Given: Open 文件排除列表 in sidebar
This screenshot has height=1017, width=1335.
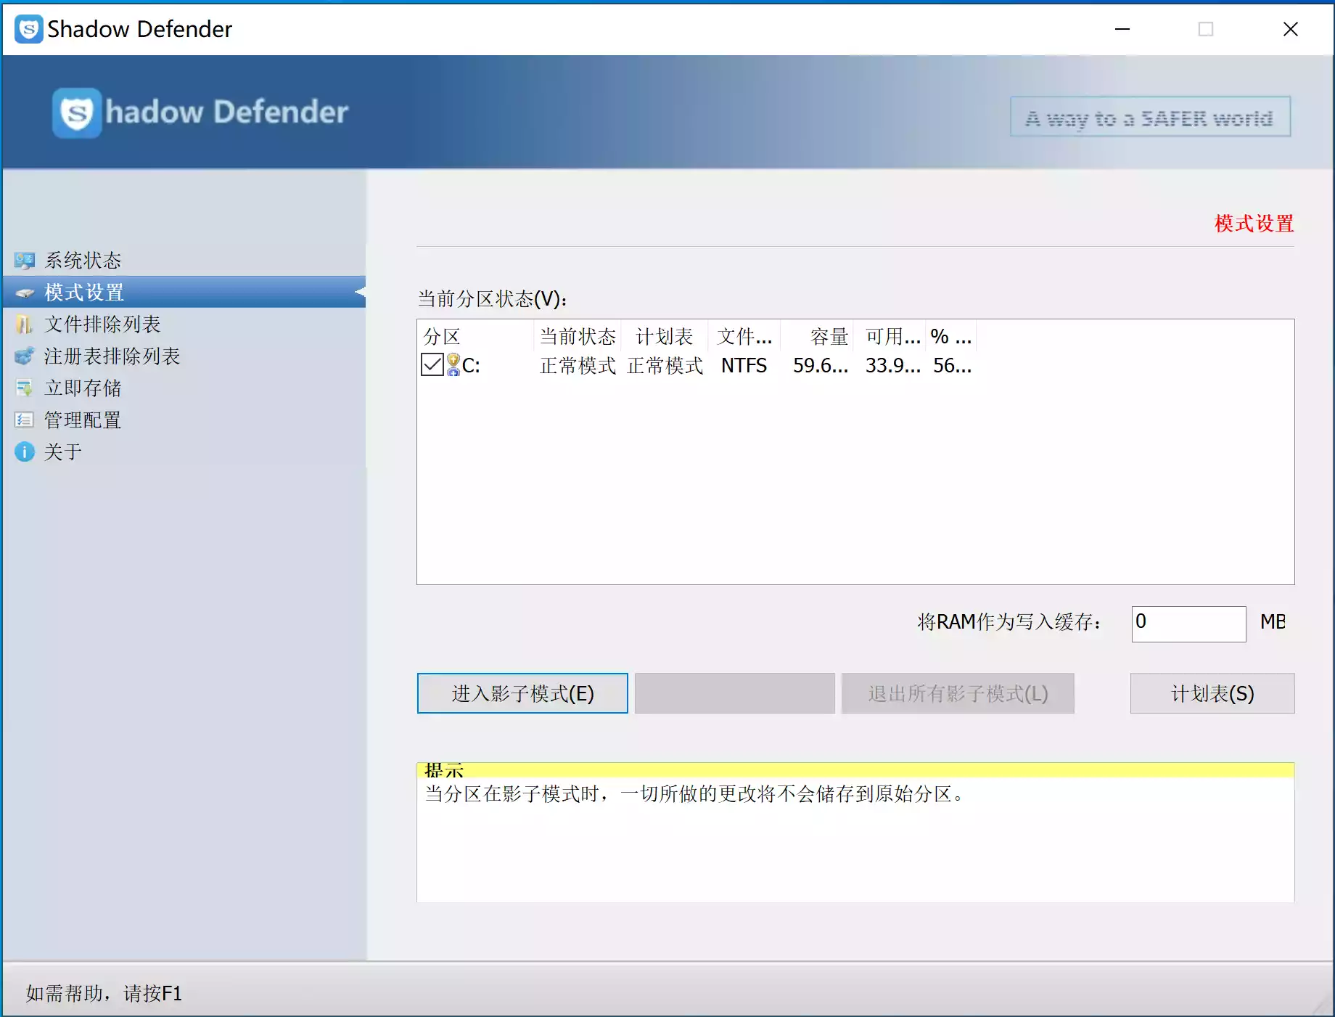Looking at the screenshot, I should [102, 324].
